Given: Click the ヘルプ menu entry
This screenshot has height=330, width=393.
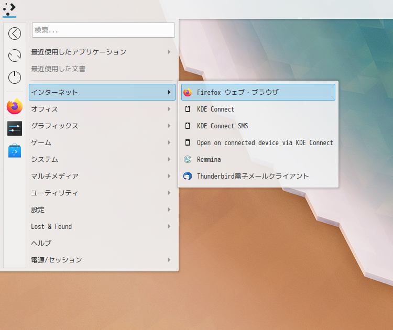Looking at the screenshot, I should (102, 243).
